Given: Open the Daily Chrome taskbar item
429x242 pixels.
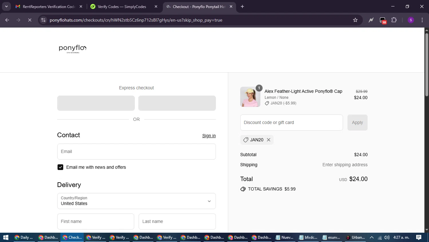Looking at the screenshot, I should (24, 237).
